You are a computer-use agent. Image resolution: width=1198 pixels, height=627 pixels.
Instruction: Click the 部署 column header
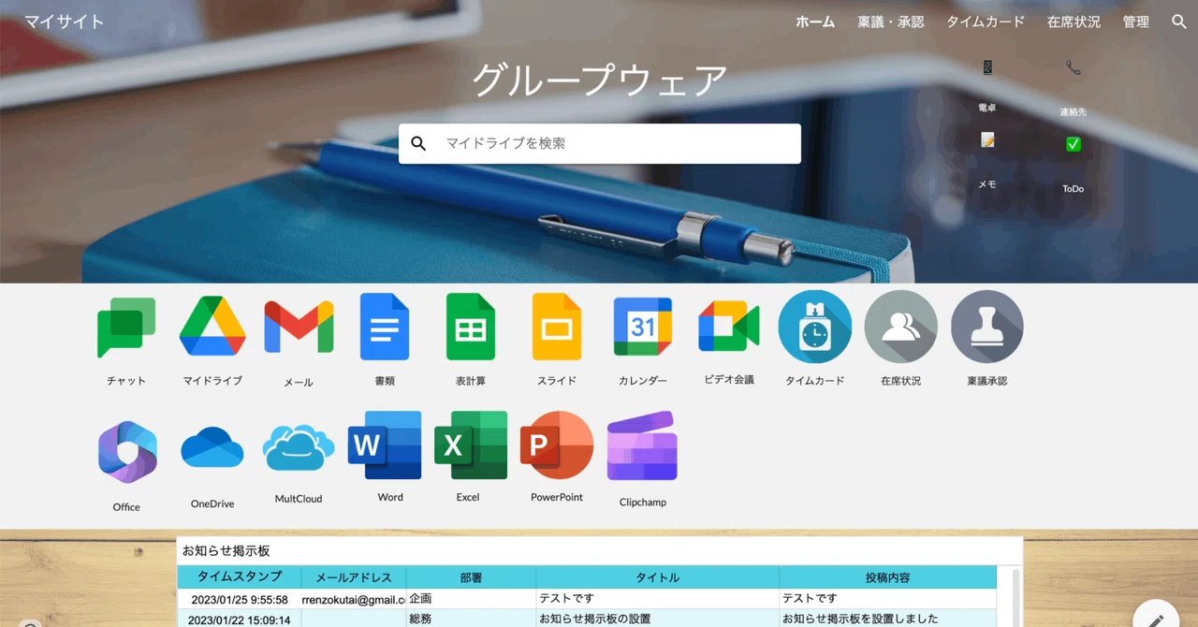(471, 577)
